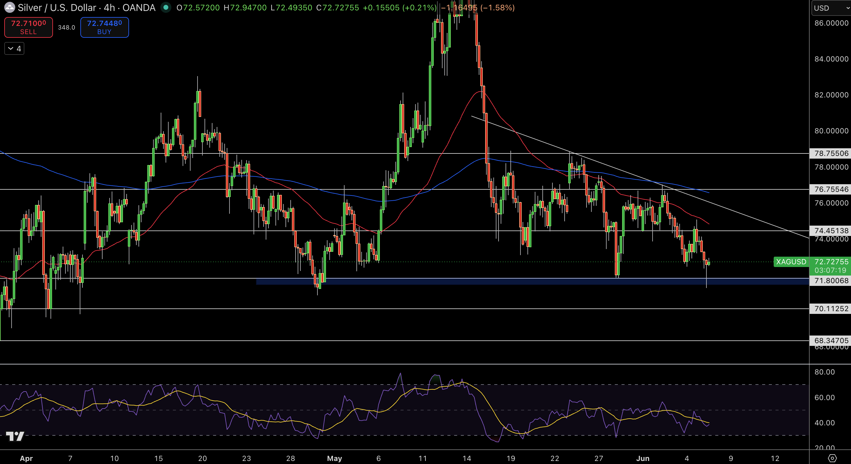Select the 76.75546 horizontal line price label
The height and width of the screenshot is (464, 851).
pos(831,189)
